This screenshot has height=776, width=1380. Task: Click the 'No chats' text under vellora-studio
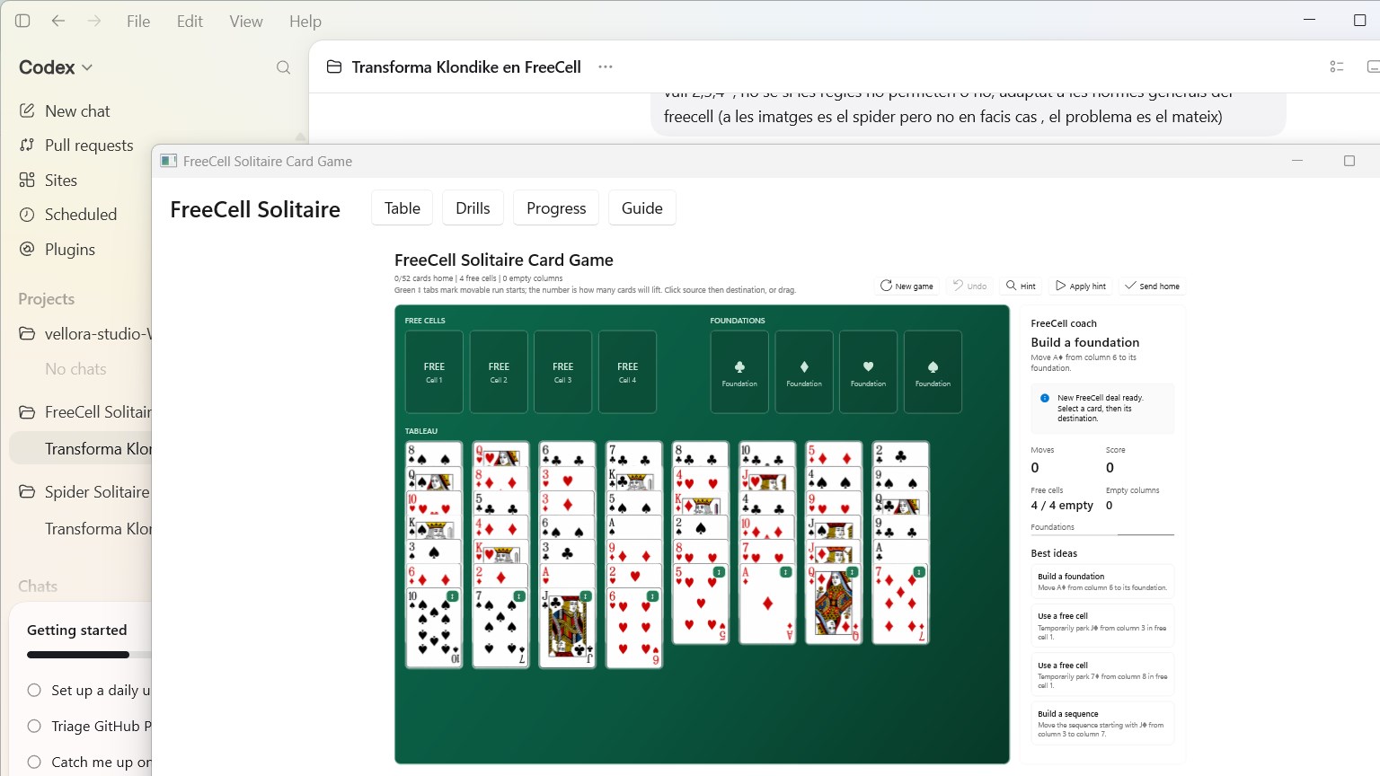coord(75,369)
